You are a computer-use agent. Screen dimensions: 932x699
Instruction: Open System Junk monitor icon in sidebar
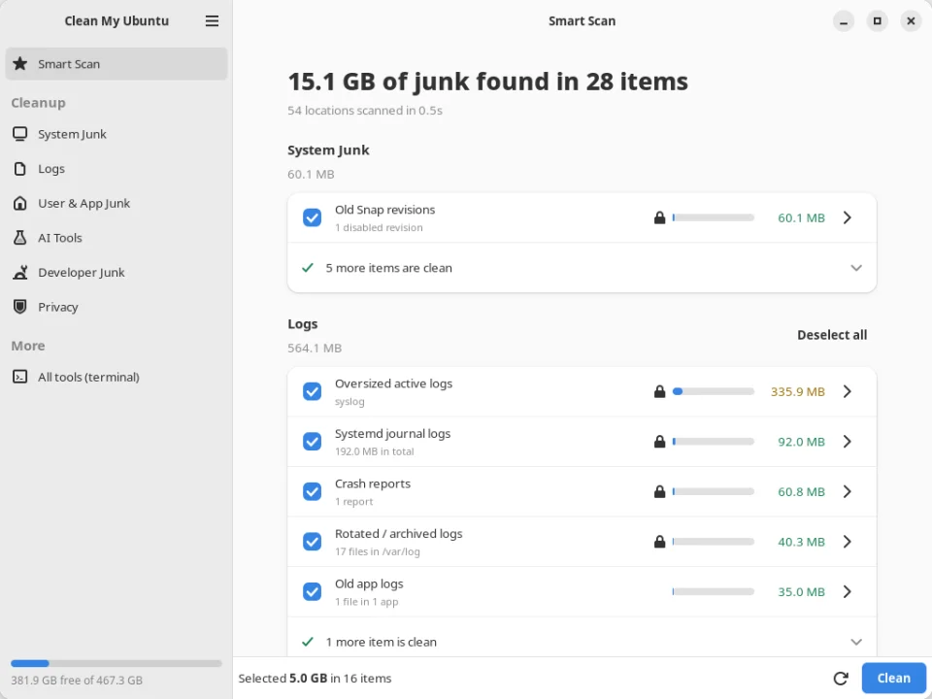click(19, 134)
